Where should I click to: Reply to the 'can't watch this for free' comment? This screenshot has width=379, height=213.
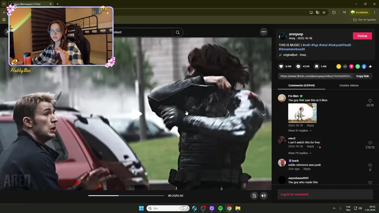[310, 146]
